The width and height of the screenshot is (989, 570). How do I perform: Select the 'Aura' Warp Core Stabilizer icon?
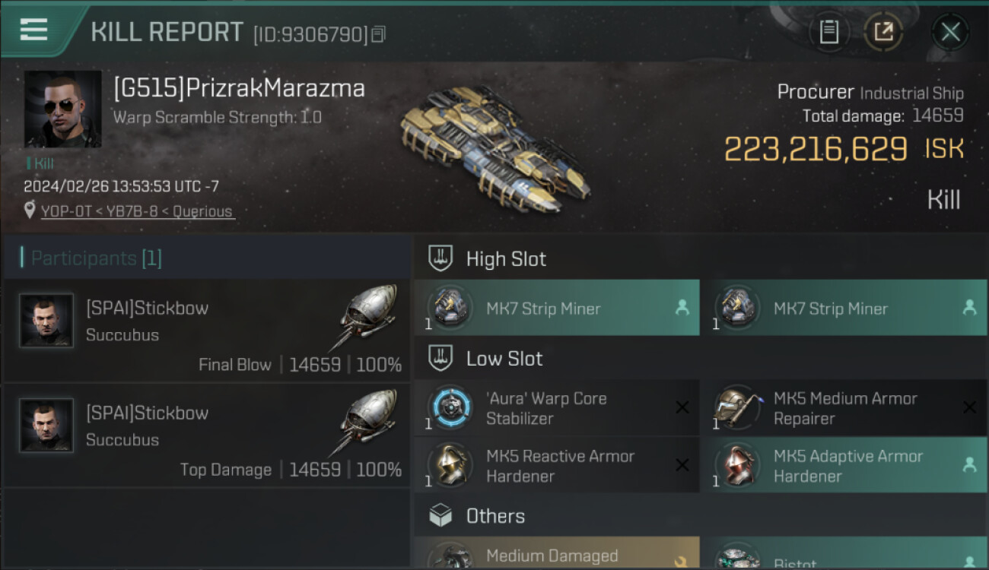tap(450, 407)
